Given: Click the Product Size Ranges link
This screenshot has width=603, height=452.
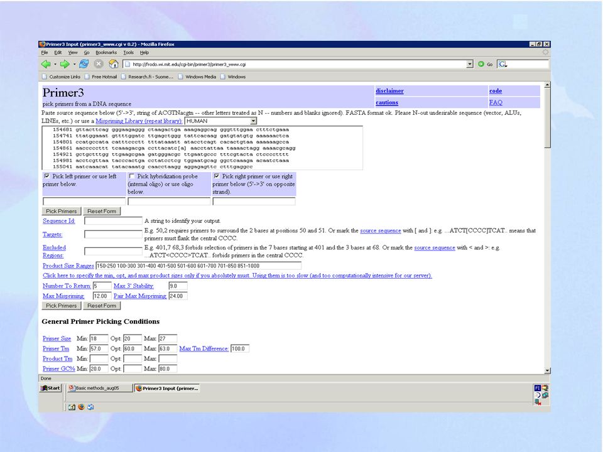Looking at the screenshot, I should point(68,266).
